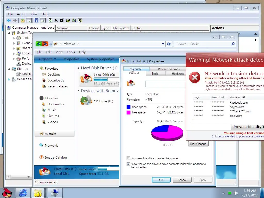264x198 pixels.
Task: Open Computer Management View menu
Action: (34, 14)
